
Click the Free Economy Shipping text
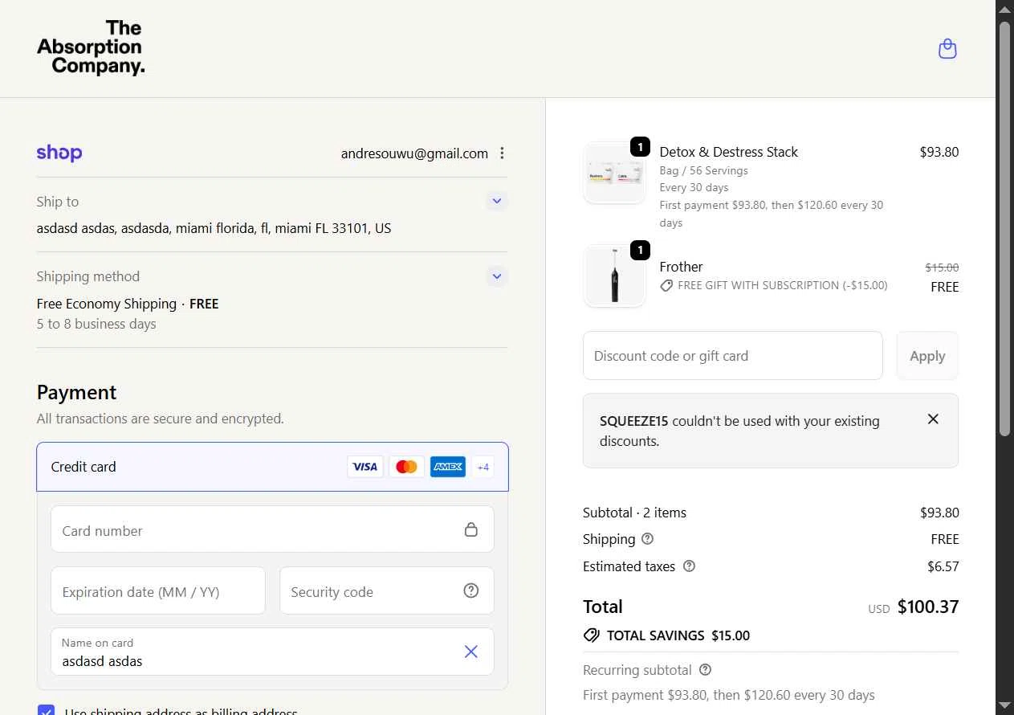107,304
